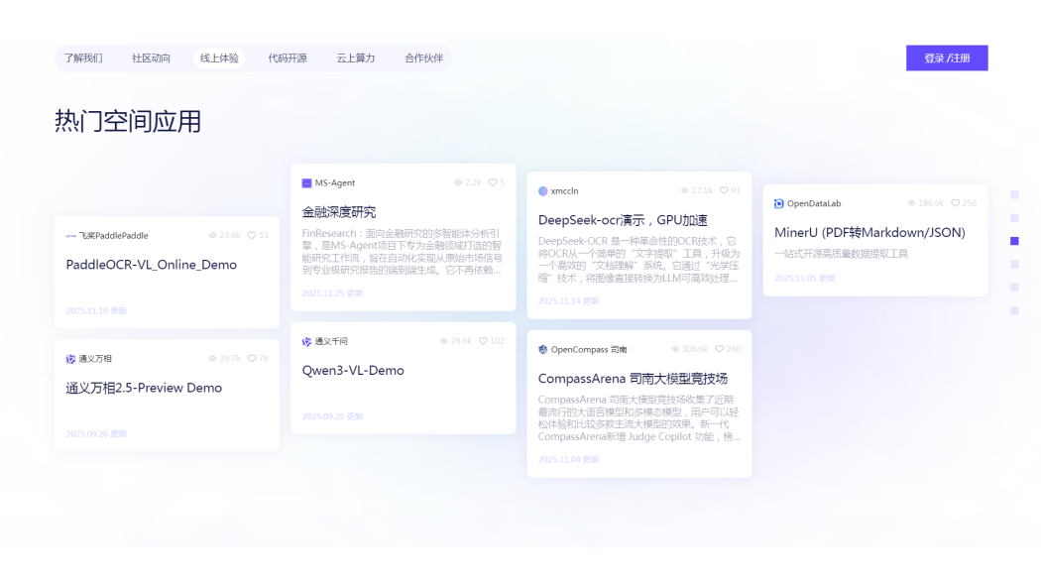Click the OpenCompass 司南 avatar icon
The height and width of the screenshot is (585, 1041).
coord(543,349)
